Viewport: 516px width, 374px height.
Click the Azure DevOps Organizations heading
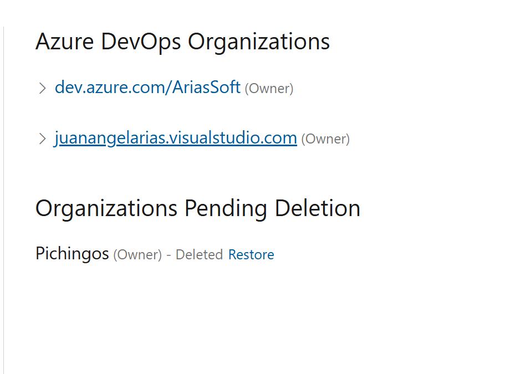click(182, 42)
